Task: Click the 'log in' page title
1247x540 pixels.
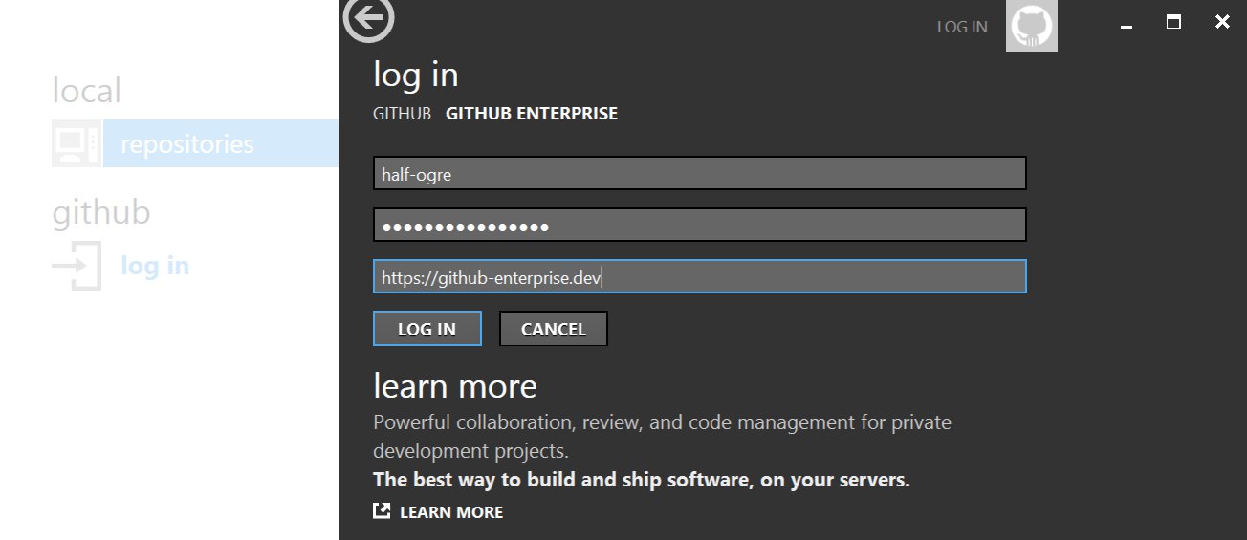Action: [416, 75]
